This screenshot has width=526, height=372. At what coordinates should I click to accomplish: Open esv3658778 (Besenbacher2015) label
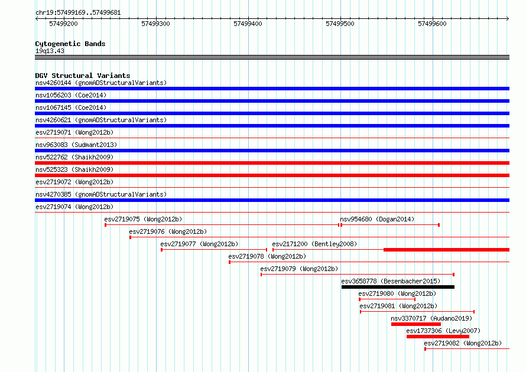pyautogui.click(x=391, y=281)
